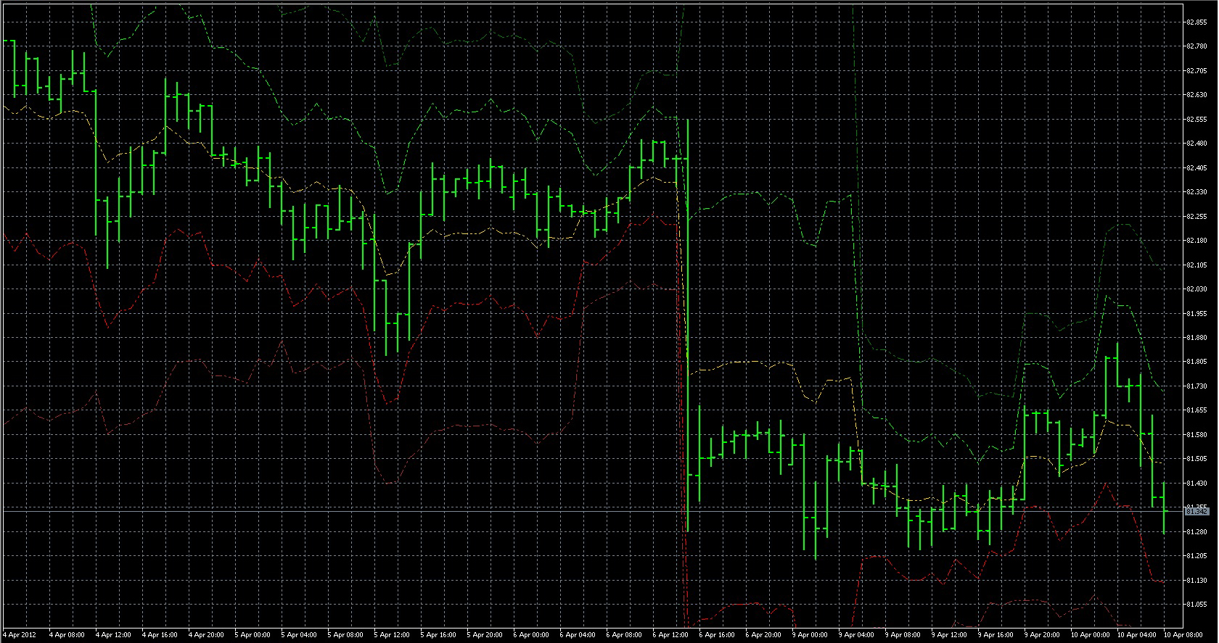Click the 82.105 price axis label
This screenshot has height=643, width=1219.
click(1197, 265)
